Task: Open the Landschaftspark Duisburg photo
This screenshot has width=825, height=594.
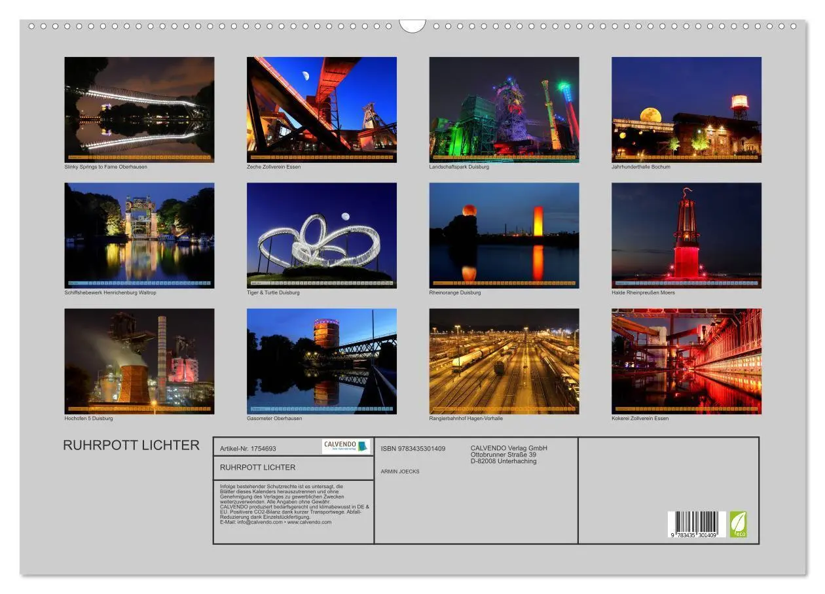Action: [x=504, y=109]
